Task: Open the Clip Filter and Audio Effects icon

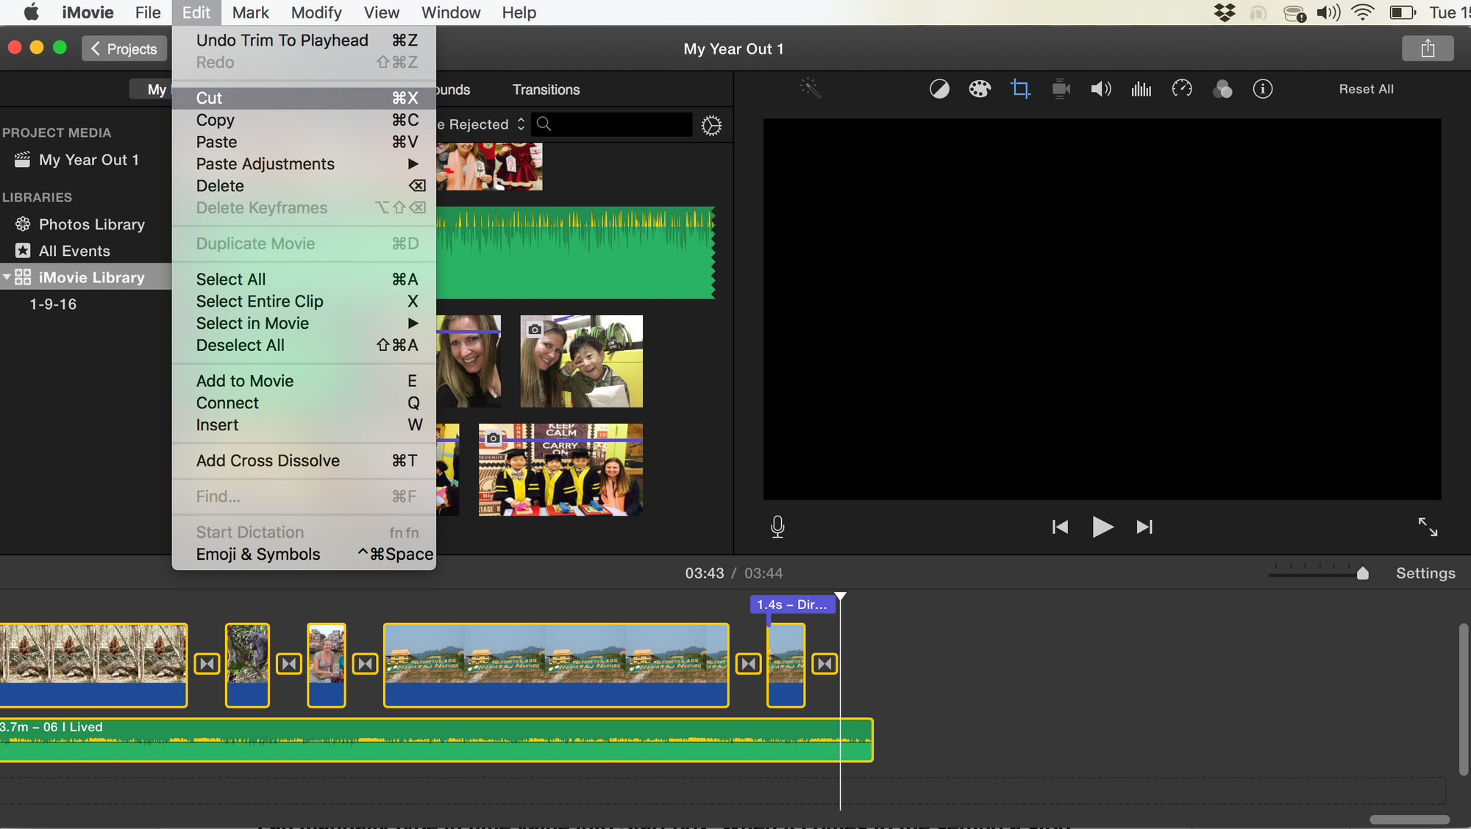Action: (x=1222, y=89)
